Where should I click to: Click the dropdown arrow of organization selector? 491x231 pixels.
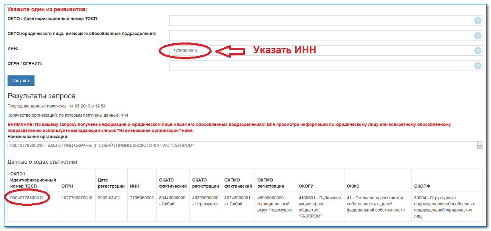click(480, 145)
